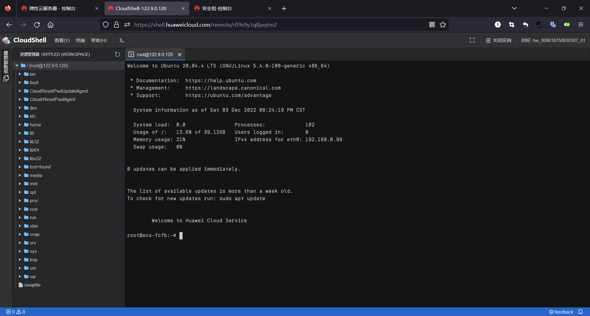Image resolution: width=590 pixels, height=316 pixels.
Task: Select the sbin folder
Action: point(34,226)
